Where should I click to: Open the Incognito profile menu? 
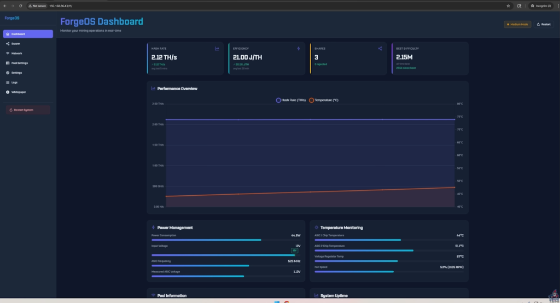(x=540, y=5)
